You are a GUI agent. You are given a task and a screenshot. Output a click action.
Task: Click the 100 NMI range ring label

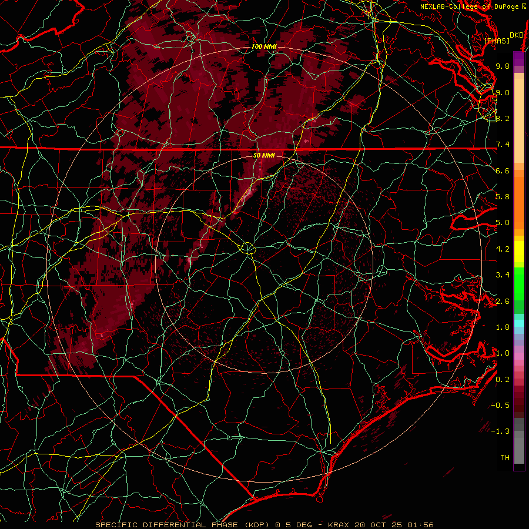(264, 46)
